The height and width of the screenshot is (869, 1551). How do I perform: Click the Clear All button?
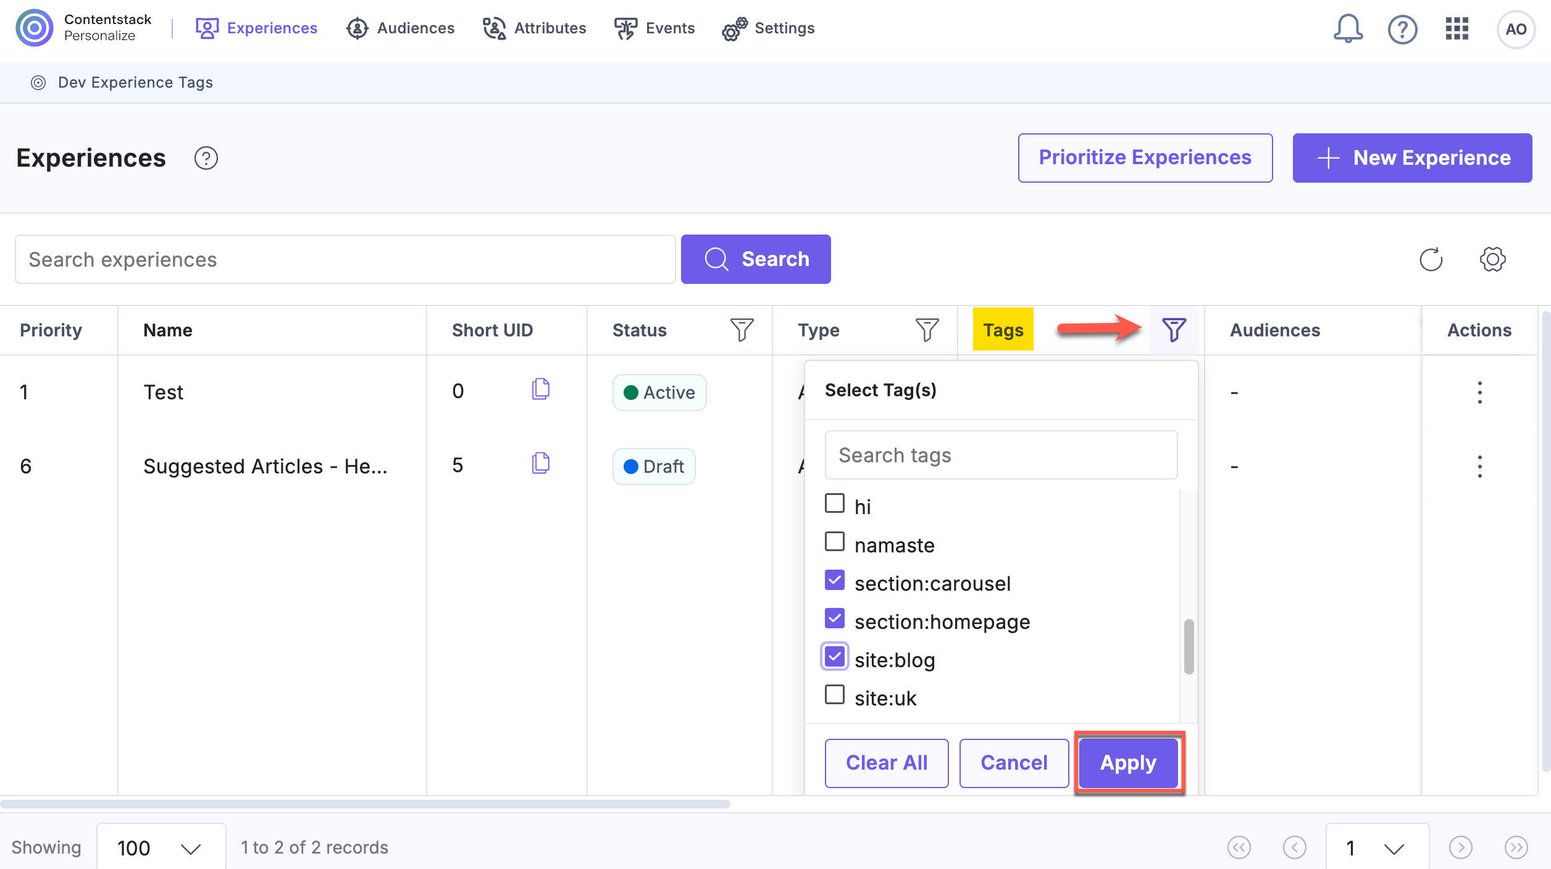(x=887, y=763)
